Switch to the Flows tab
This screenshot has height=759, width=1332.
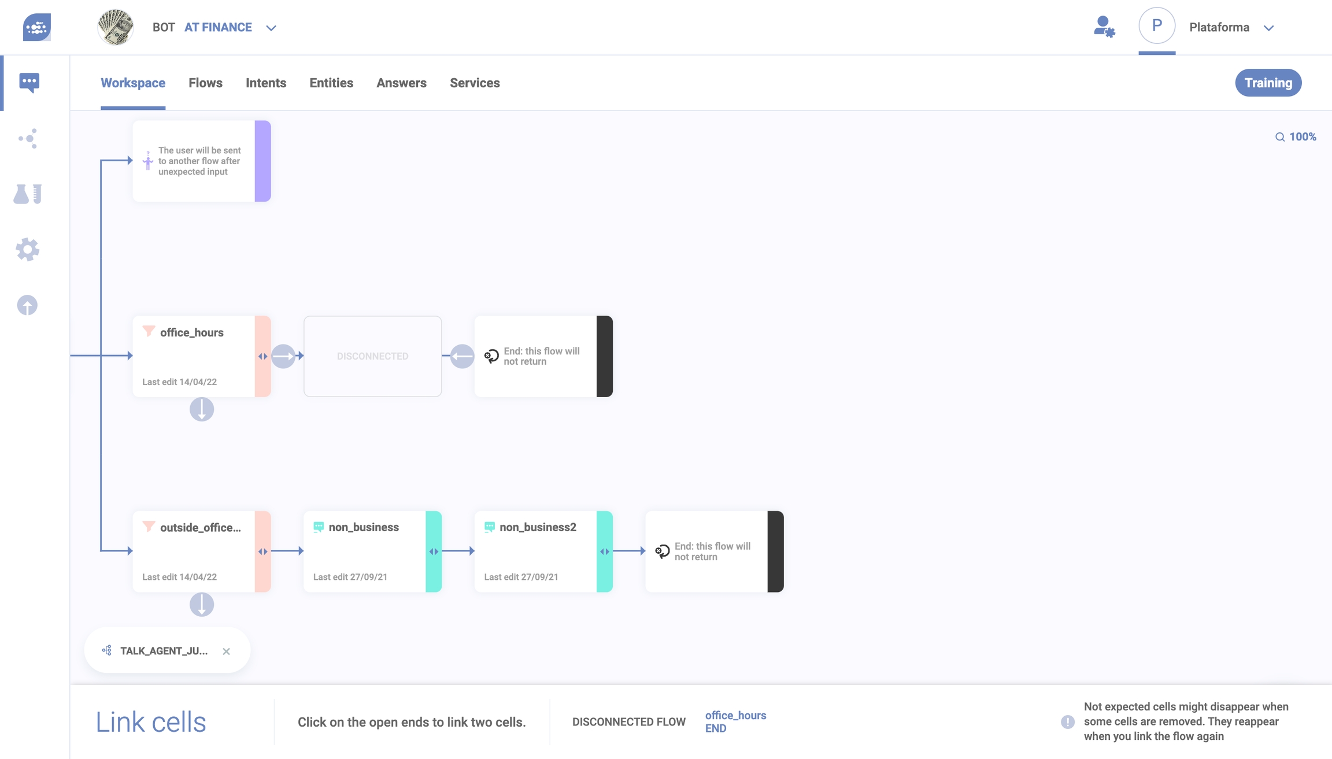tap(205, 83)
